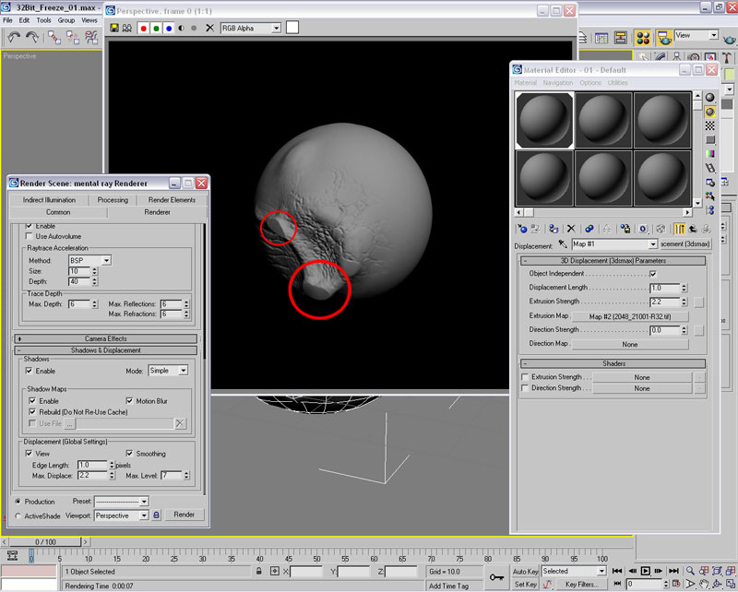The height and width of the screenshot is (592, 738).
Task: Switch to the Common tab
Action: (58, 212)
